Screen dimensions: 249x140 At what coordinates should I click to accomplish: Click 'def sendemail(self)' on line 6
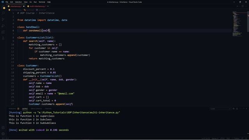coord(37,31)
